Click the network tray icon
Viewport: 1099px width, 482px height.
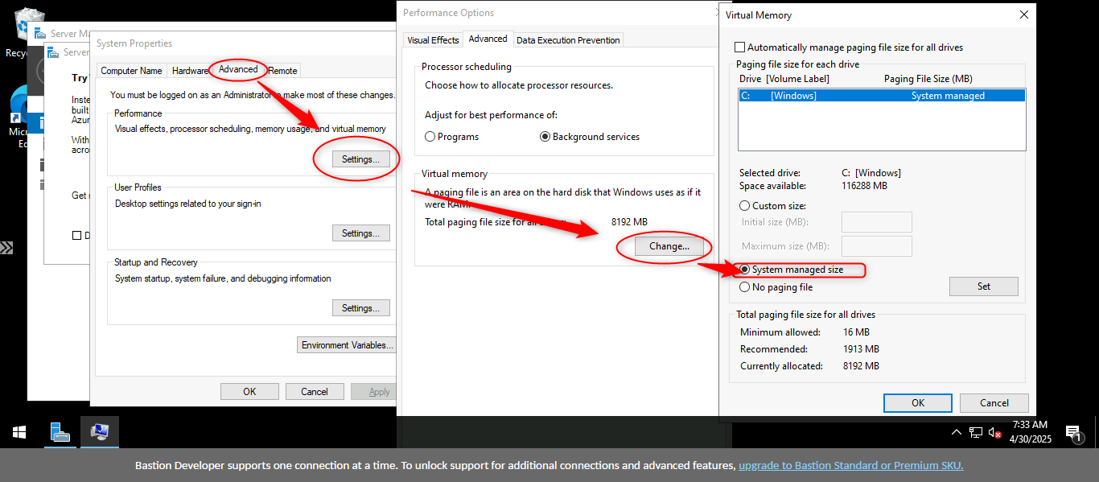[975, 432]
